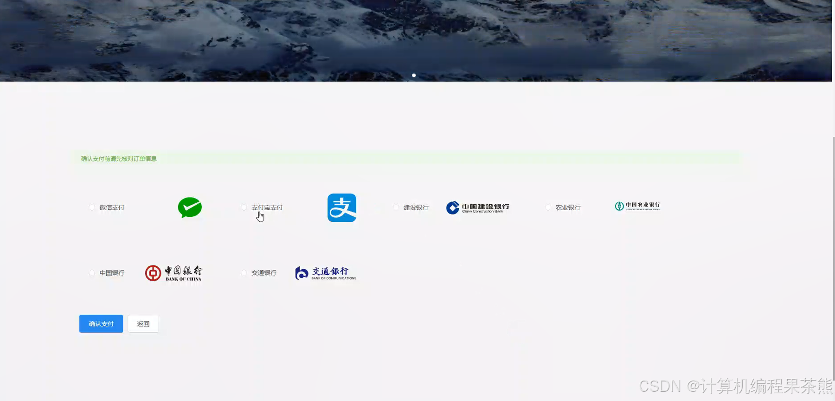835x401 pixels.
Task: Click the Alipay blue logo
Action: (342, 208)
